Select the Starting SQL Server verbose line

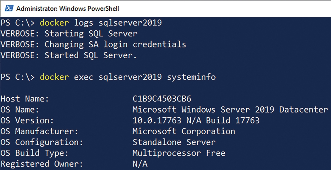point(69,34)
